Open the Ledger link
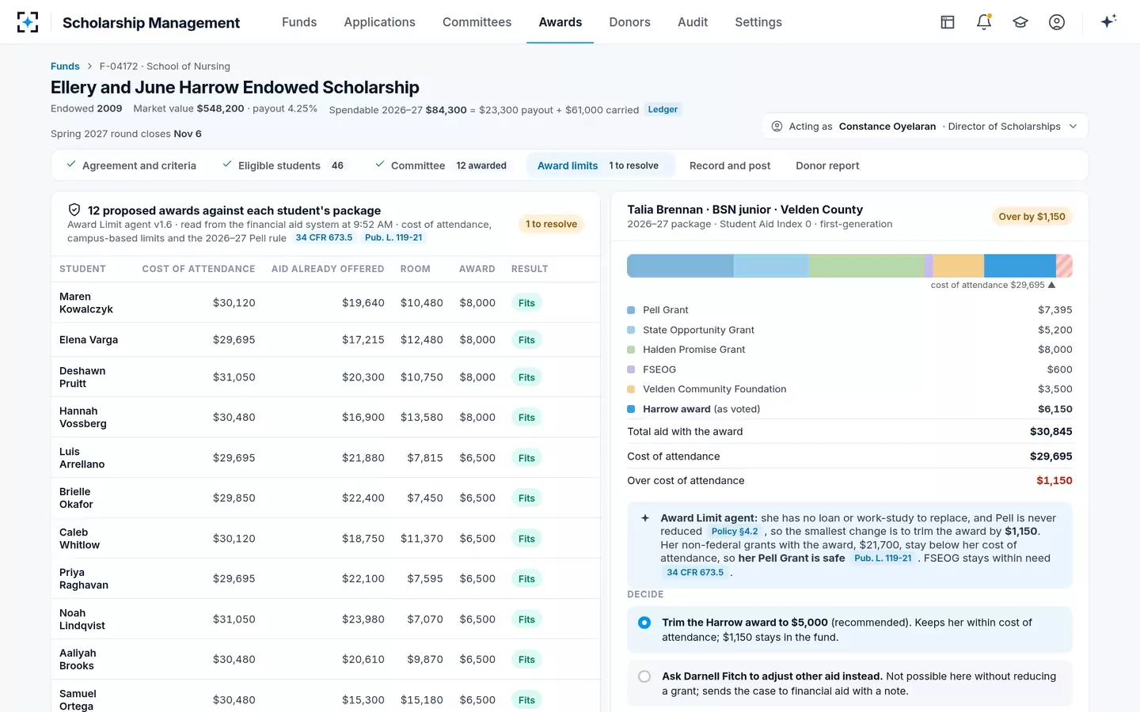 pos(663,109)
